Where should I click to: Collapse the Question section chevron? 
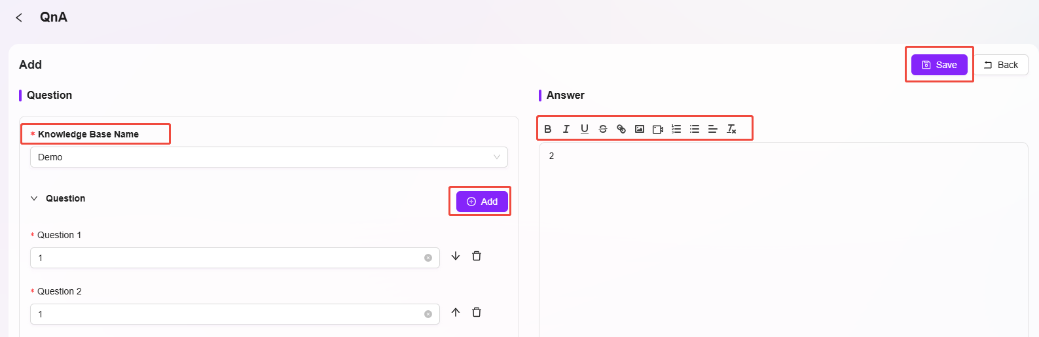click(x=34, y=198)
